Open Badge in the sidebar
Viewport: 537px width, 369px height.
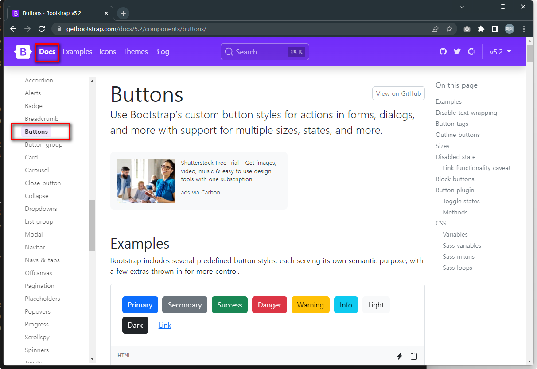pos(34,106)
